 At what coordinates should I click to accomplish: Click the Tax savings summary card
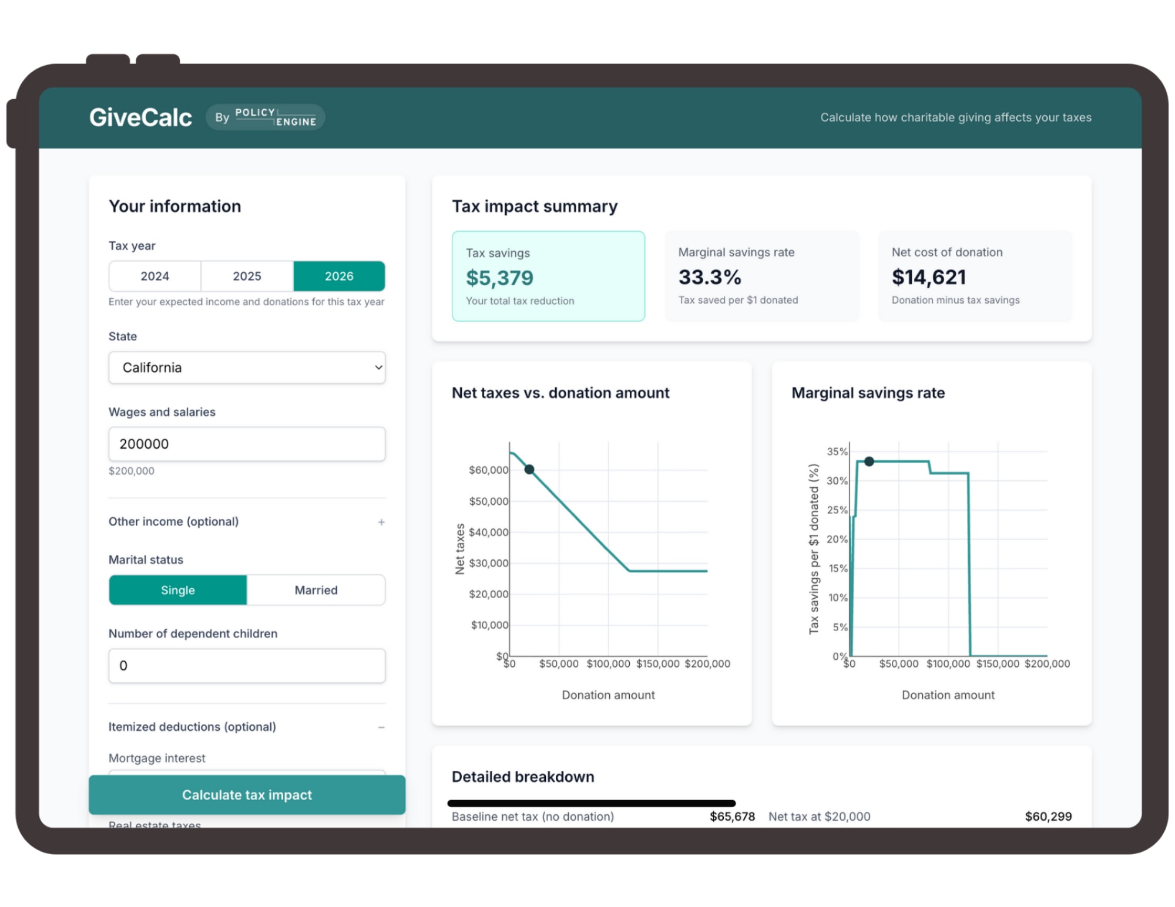pyautogui.click(x=548, y=276)
